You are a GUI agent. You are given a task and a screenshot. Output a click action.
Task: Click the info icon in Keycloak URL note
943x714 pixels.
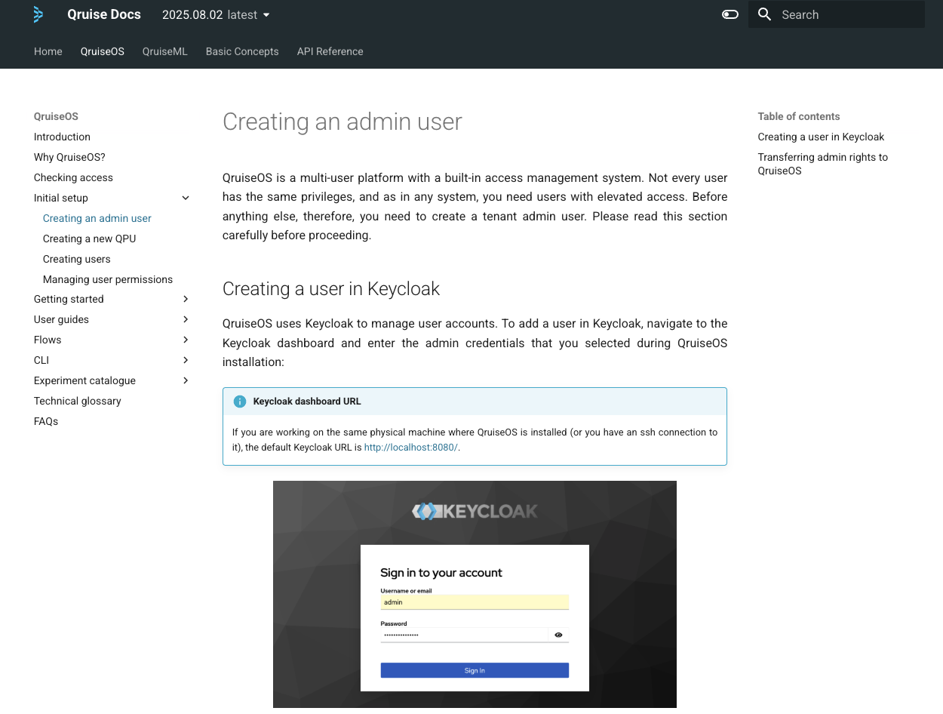tap(240, 402)
